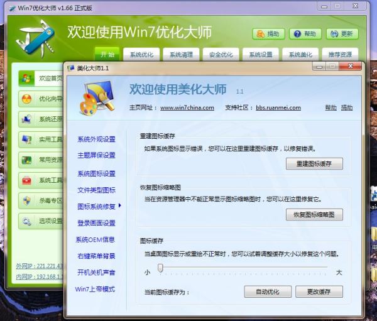Screen dimensions: 377x321
Task: Click the 帮助 button in Win7优化大师 header
Action: [305, 34]
